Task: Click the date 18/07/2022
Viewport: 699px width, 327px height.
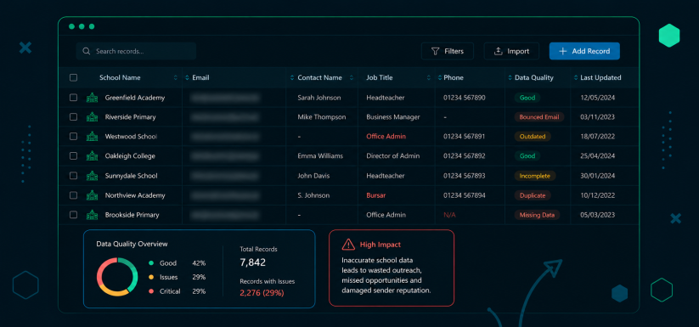Action: [598, 137]
